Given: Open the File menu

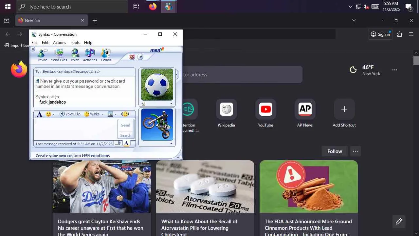Looking at the screenshot, I should click(34, 43).
